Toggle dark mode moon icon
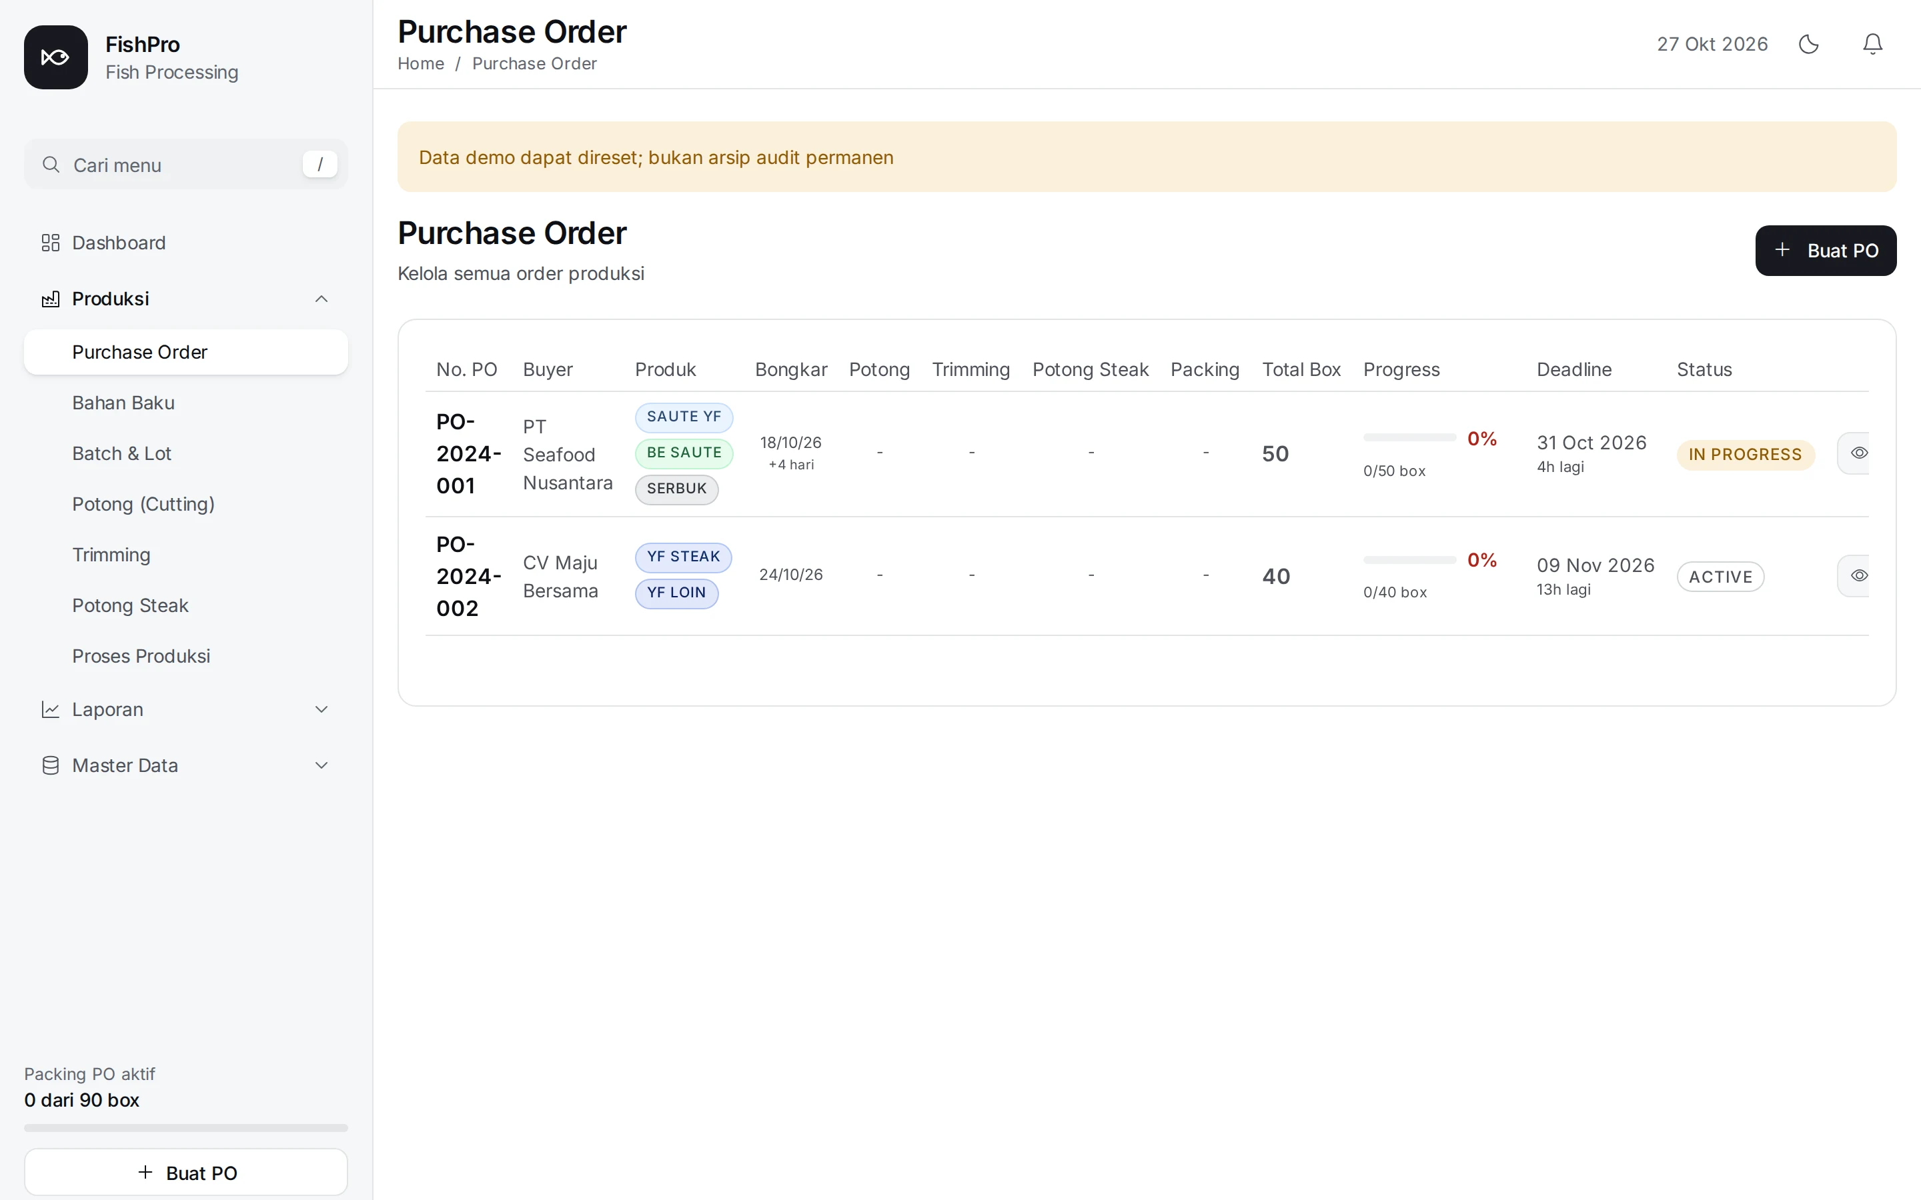The width and height of the screenshot is (1921, 1200). click(1808, 43)
